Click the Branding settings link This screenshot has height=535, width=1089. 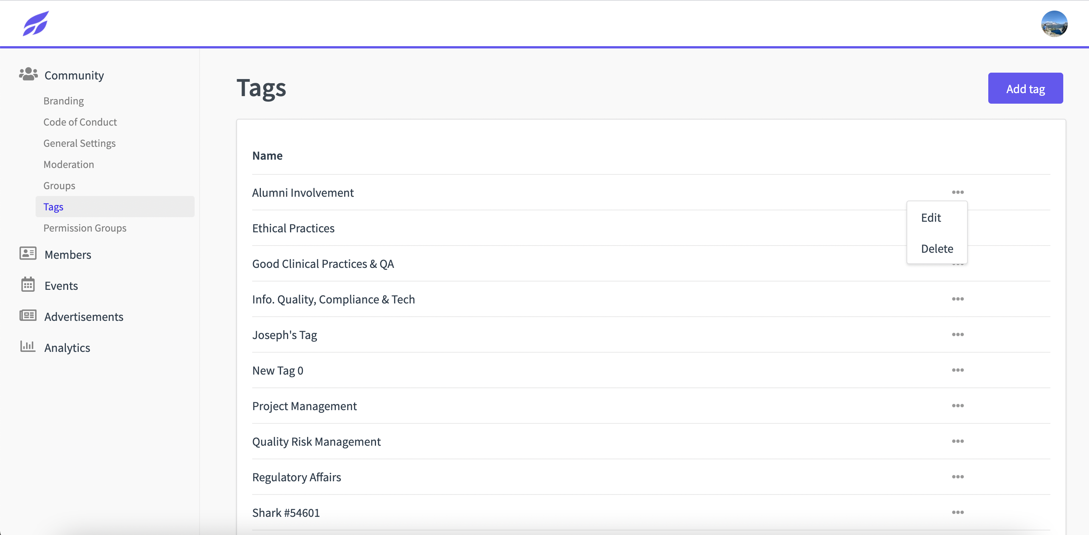coord(63,100)
